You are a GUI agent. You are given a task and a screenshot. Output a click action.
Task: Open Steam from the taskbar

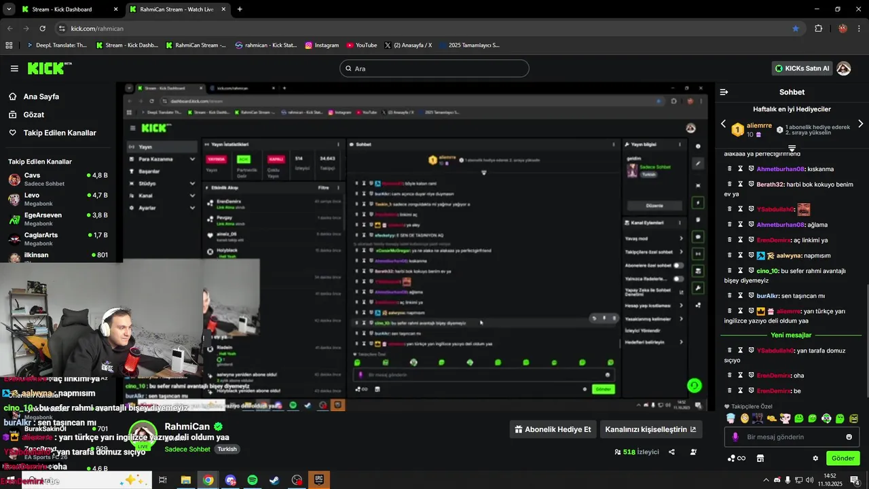[274, 480]
